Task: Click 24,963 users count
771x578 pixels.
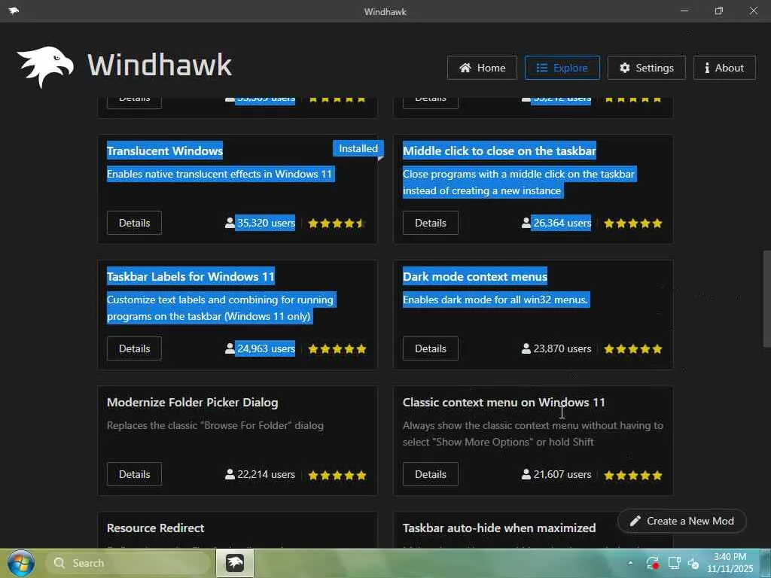Action: coord(266,348)
